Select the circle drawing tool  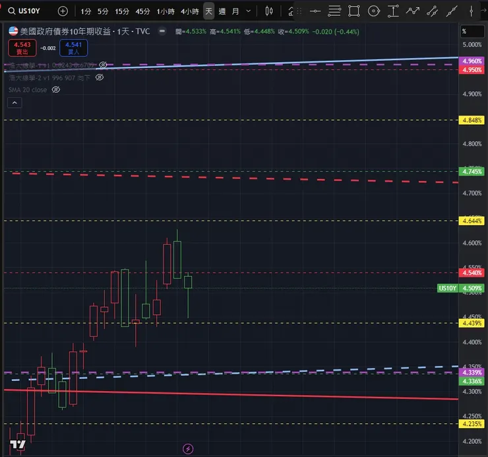[x=373, y=11]
